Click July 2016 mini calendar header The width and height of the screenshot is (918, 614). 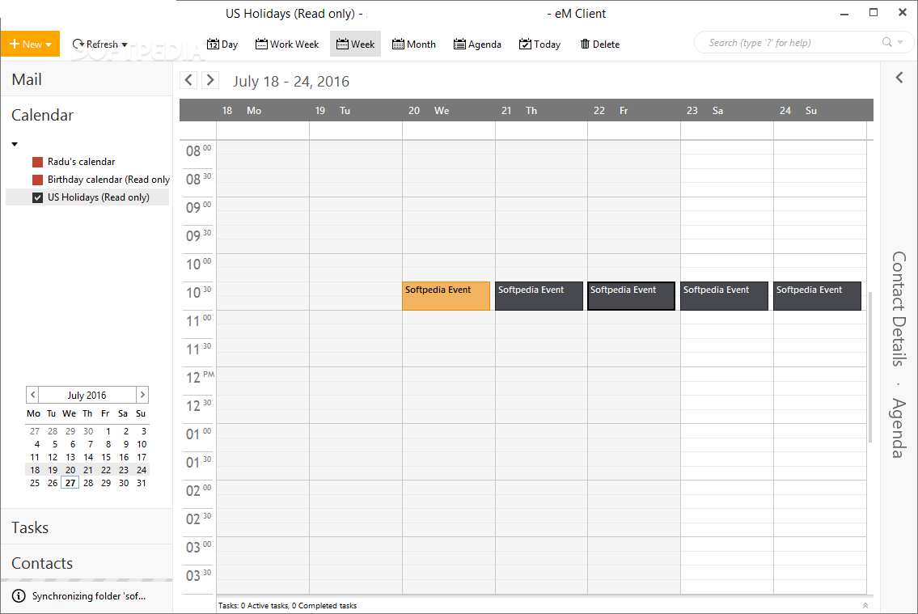tap(87, 395)
